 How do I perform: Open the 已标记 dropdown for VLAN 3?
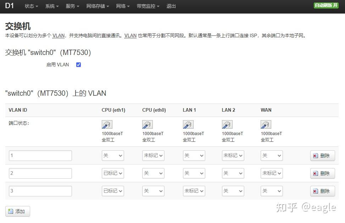pos(113,191)
